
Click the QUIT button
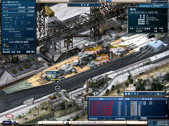[7, 123]
